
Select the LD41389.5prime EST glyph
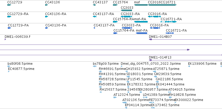145,97
